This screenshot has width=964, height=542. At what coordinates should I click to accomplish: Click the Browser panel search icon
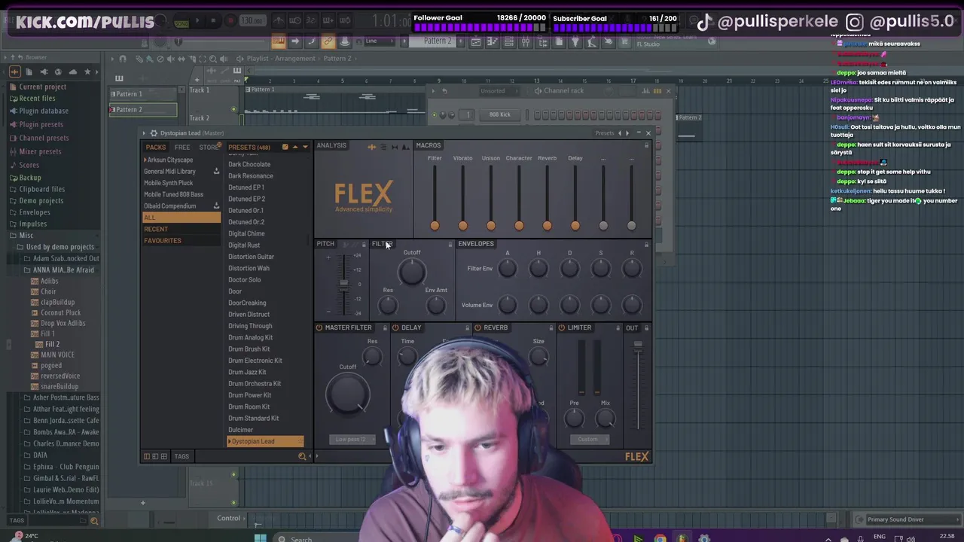[94, 521]
